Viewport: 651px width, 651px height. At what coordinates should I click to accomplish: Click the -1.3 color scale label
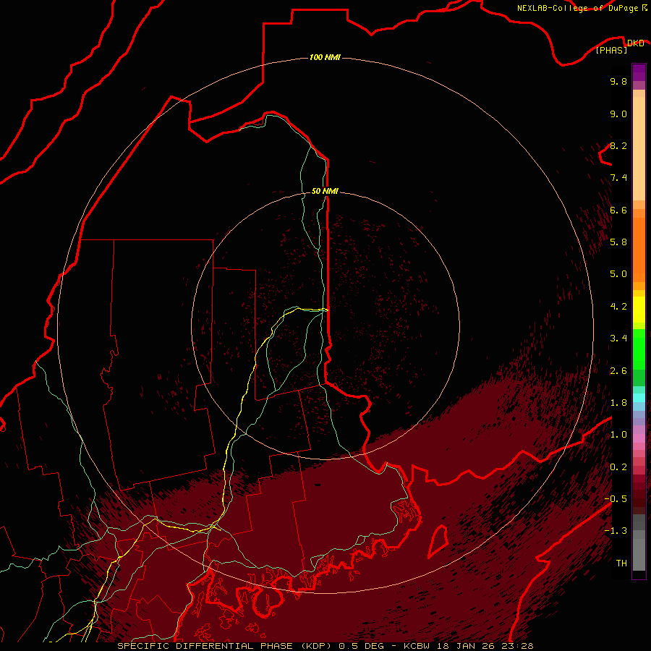tap(616, 531)
